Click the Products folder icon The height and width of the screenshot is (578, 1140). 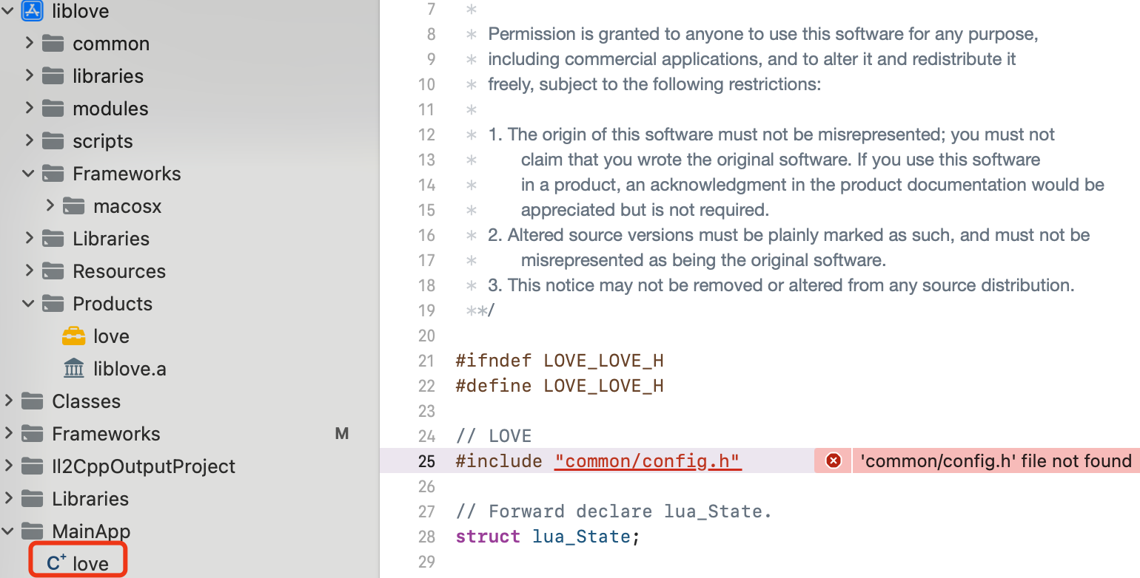[53, 304]
